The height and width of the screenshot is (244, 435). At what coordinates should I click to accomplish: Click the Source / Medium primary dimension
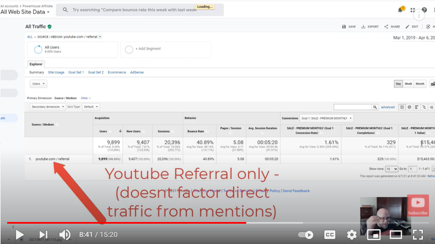(66, 98)
